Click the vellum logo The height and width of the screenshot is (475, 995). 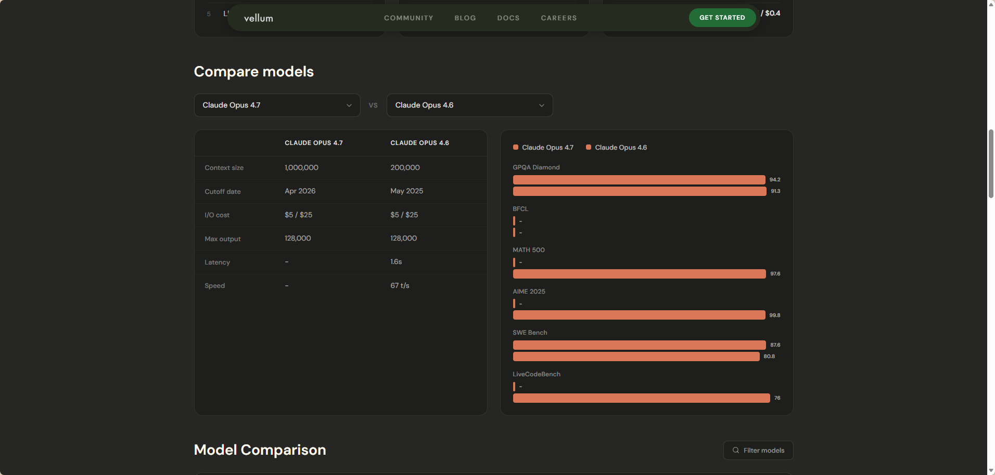(x=258, y=18)
